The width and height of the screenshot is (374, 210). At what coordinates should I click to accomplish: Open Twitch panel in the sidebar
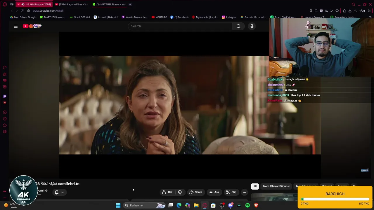5,96
